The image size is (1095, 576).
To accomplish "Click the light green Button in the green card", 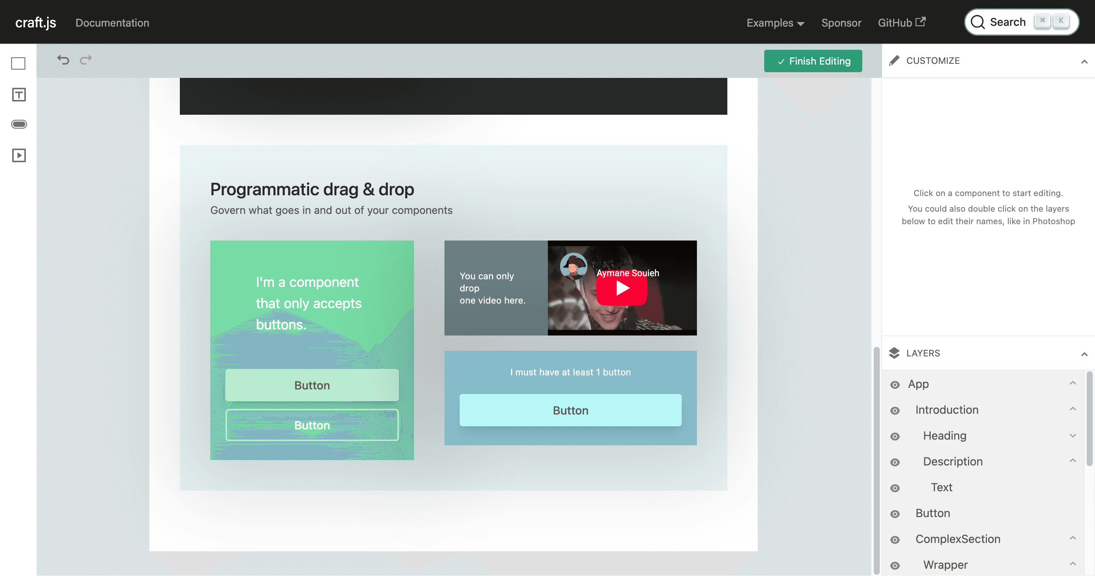I will pyautogui.click(x=312, y=385).
